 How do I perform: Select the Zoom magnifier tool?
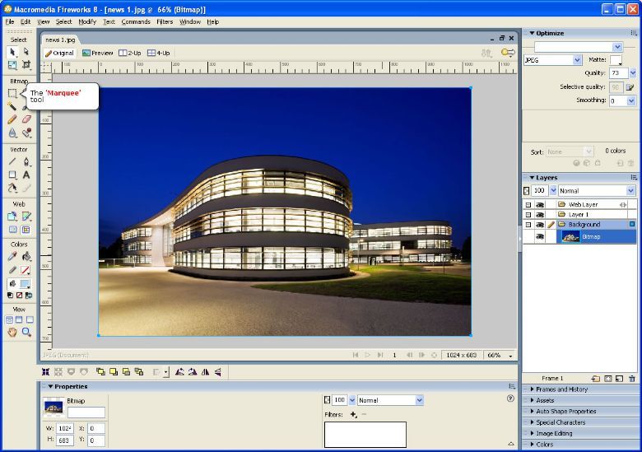[x=26, y=332]
